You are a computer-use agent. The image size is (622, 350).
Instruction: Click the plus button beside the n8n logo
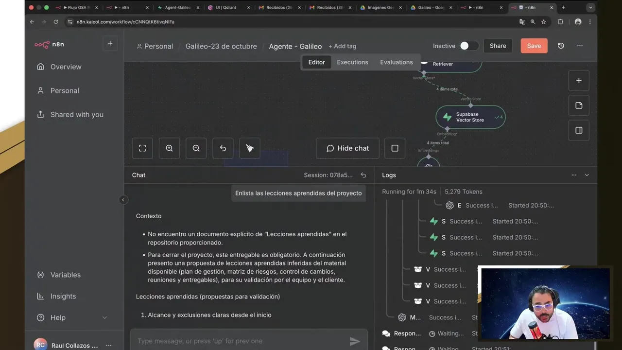(x=110, y=44)
